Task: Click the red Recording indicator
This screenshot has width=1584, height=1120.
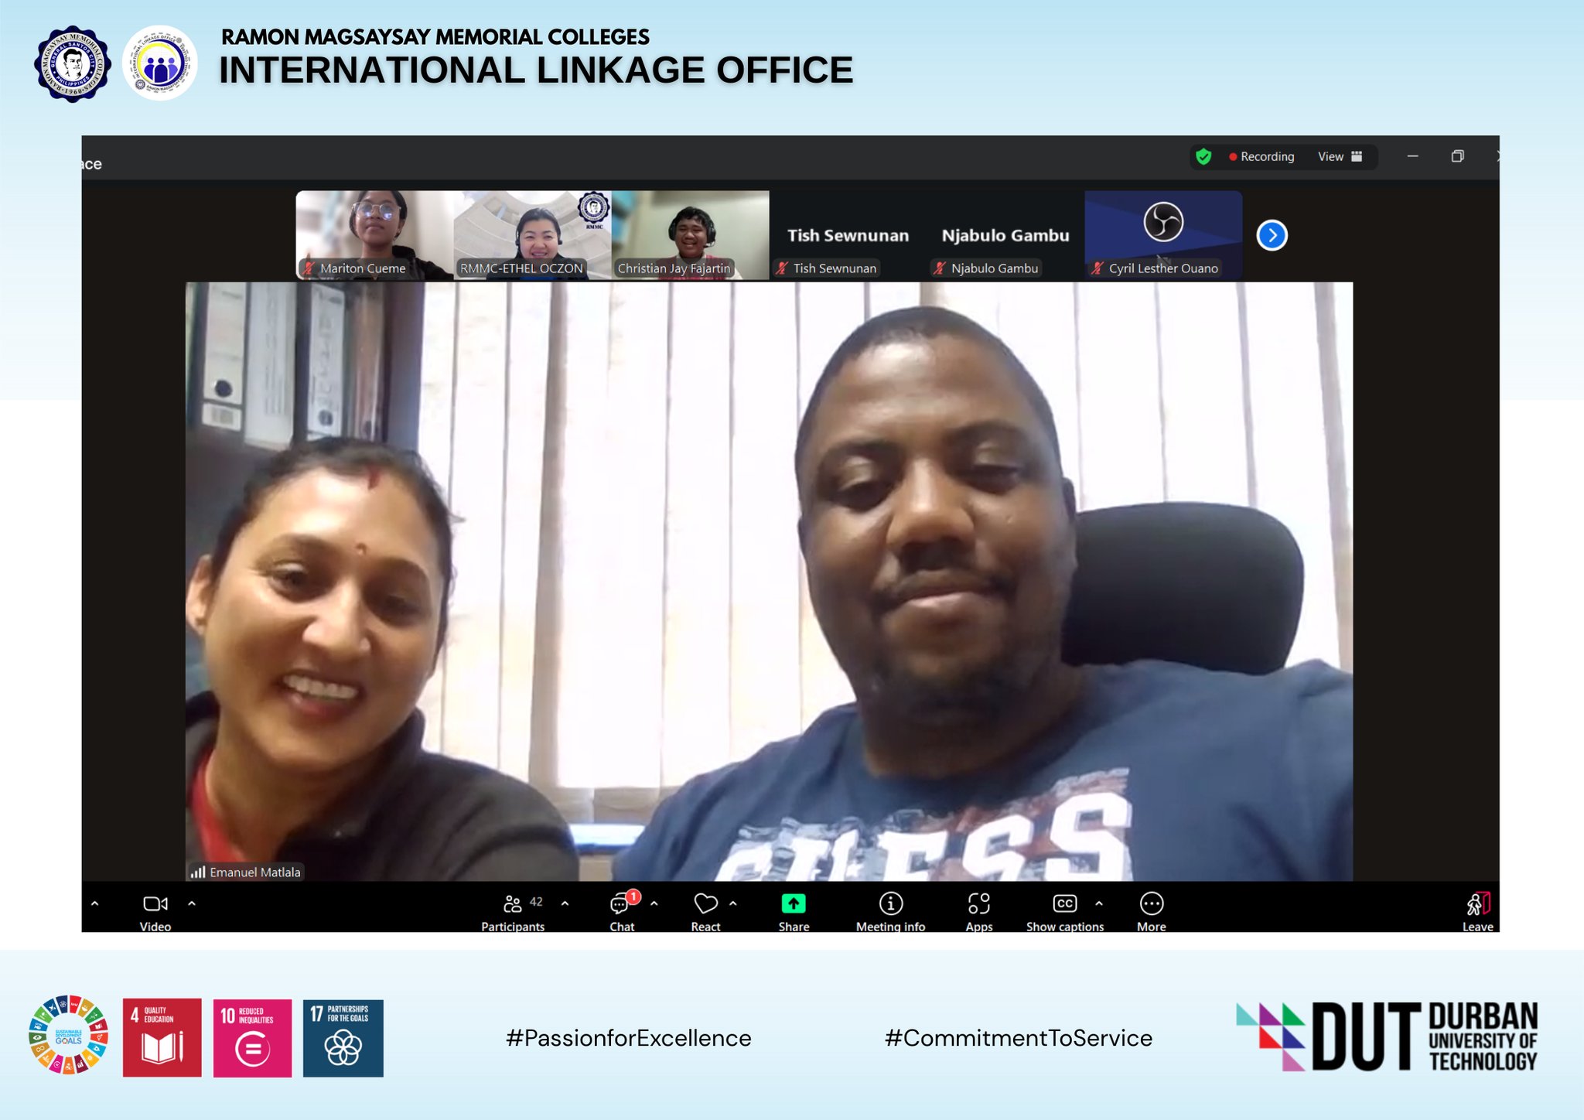Action: [x=1261, y=157]
